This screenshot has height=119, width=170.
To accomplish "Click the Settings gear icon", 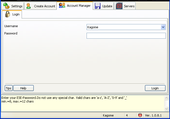I will [6, 6].
